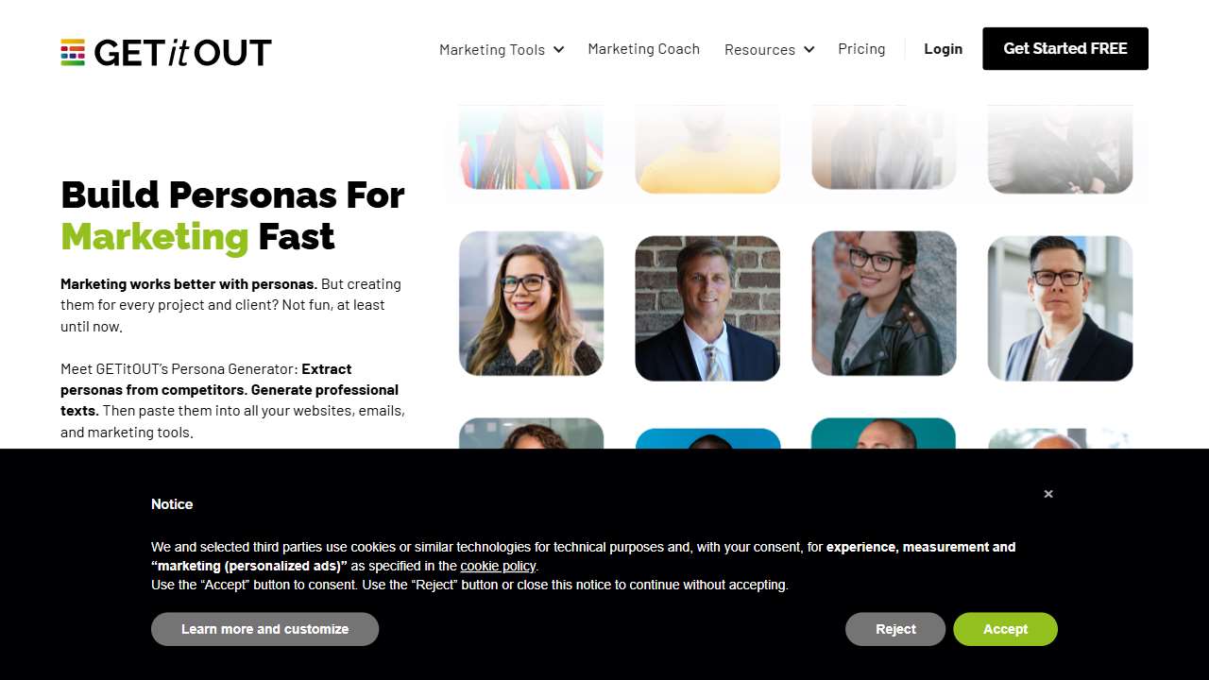Select top-row thumbnail with colorful striped top
Viewport: 1209px width, 680px height.
click(x=531, y=146)
